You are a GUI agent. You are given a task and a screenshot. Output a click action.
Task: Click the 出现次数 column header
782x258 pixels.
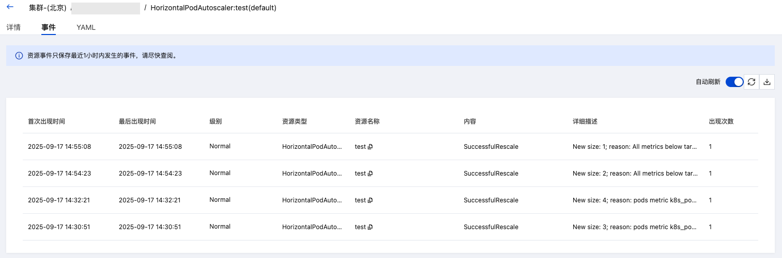pos(721,122)
